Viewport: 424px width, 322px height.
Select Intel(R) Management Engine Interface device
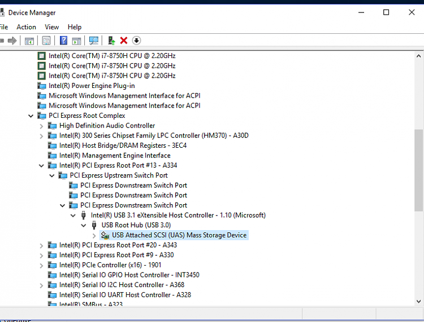114,156
